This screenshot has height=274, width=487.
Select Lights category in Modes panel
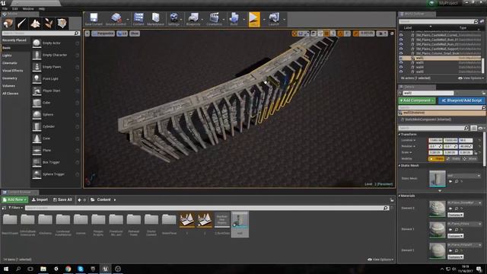7,56
